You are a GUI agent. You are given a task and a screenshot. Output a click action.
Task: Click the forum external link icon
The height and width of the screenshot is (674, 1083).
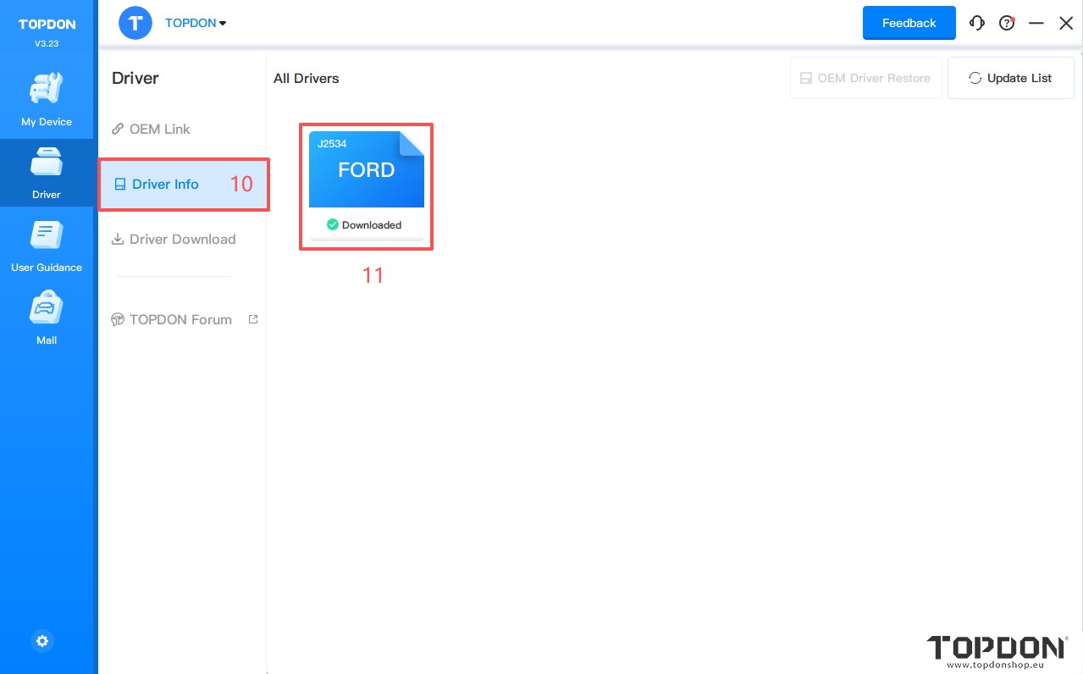[252, 319]
